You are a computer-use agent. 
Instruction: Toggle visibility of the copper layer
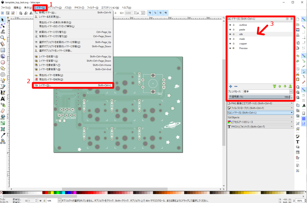230,44
